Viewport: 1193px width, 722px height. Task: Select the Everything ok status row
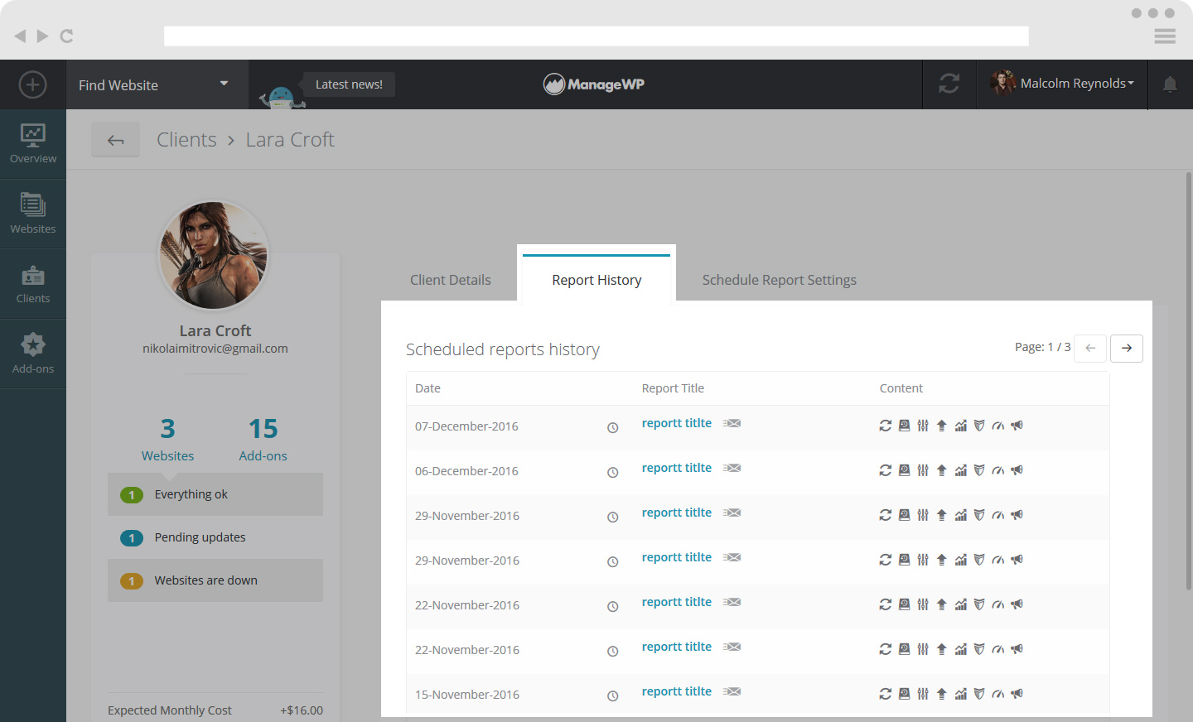[x=215, y=494]
